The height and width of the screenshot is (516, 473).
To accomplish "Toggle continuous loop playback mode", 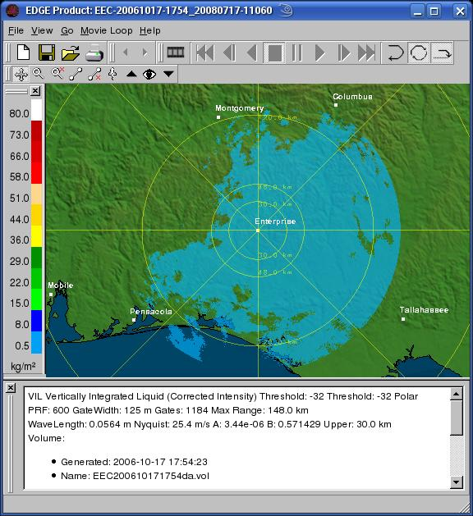I will (419, 53).
